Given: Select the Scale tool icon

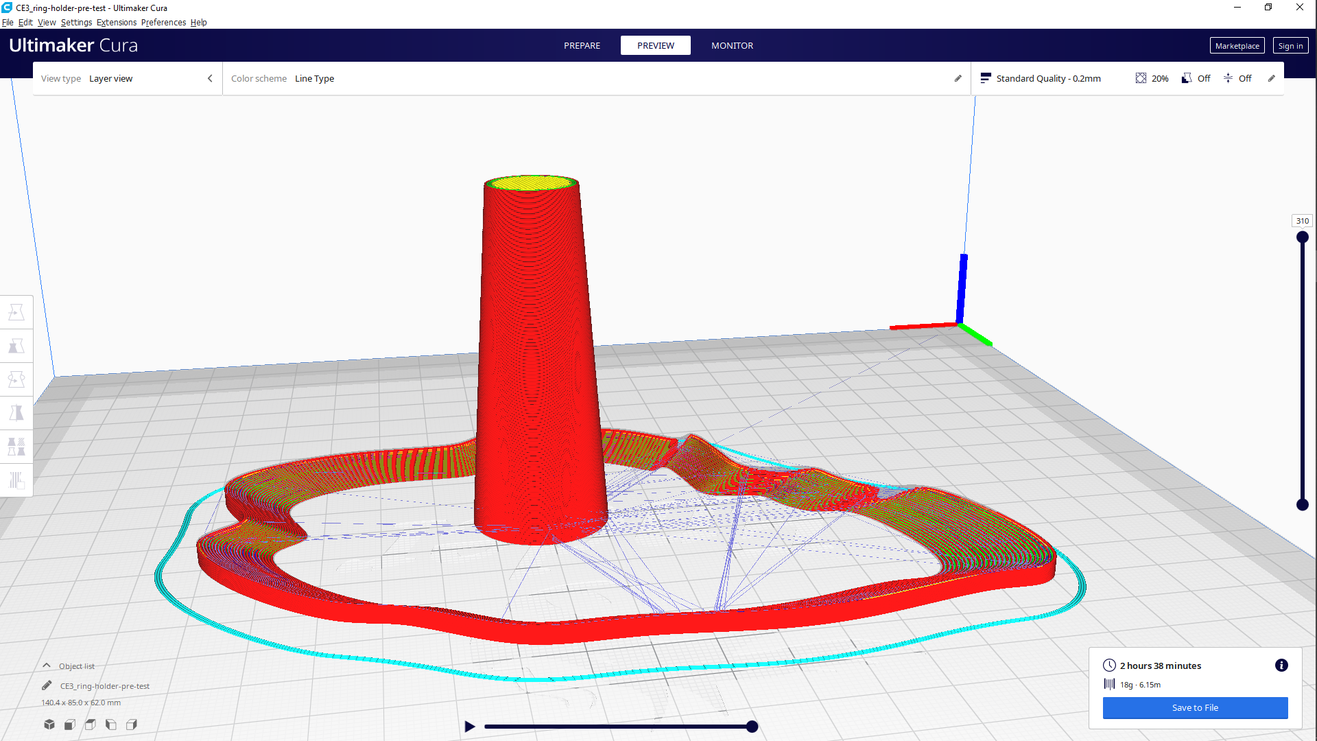Looking at the screenshot, I should [16, 346].
